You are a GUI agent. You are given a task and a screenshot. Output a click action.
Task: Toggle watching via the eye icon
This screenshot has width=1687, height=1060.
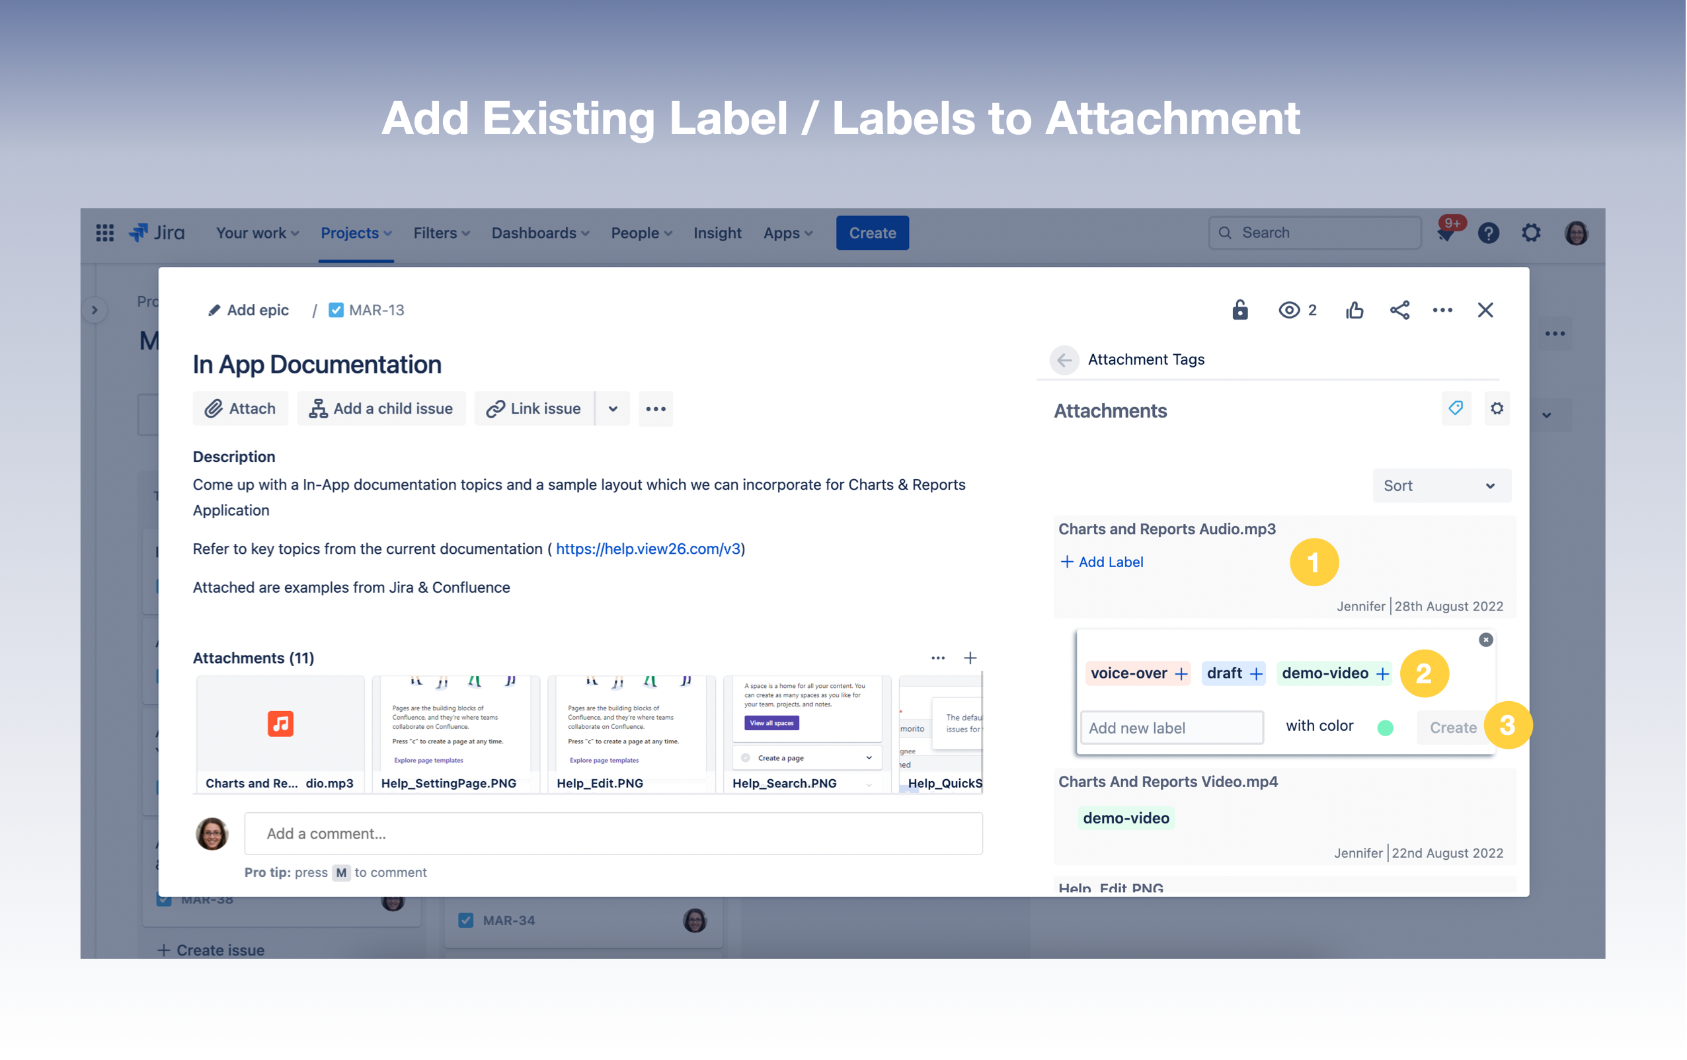point(1289,310)
